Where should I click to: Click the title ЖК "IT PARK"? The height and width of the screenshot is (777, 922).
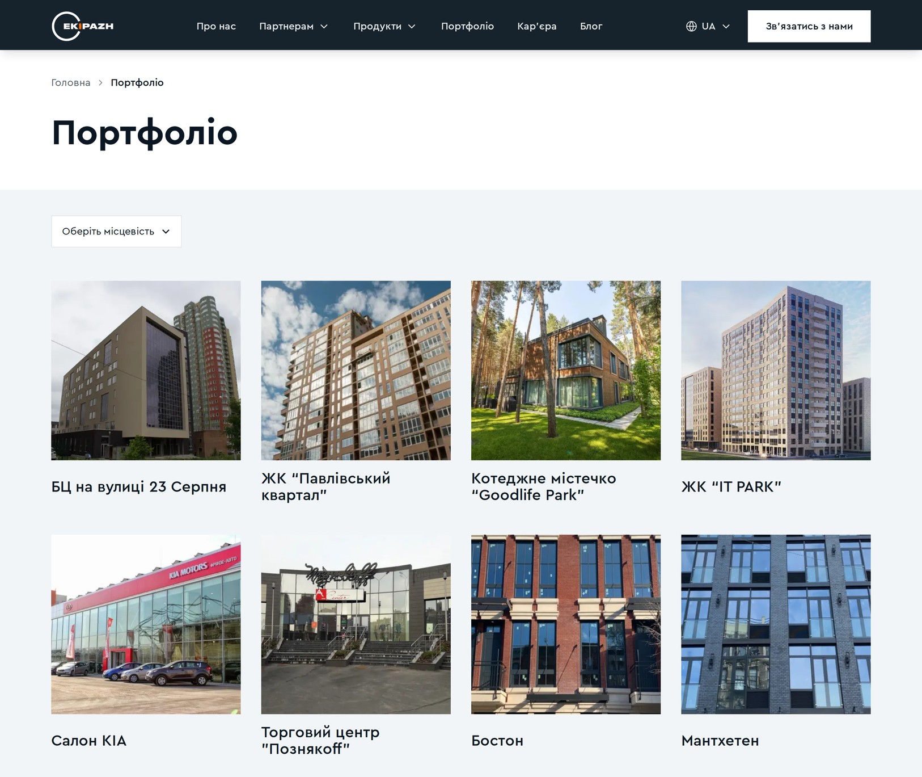coord(731,487)
